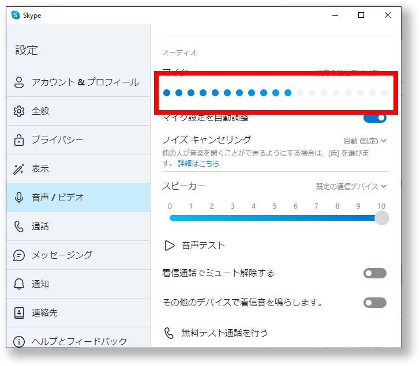Start 無料テスト通話を行う
420x366 pixels.
point(216,333)
